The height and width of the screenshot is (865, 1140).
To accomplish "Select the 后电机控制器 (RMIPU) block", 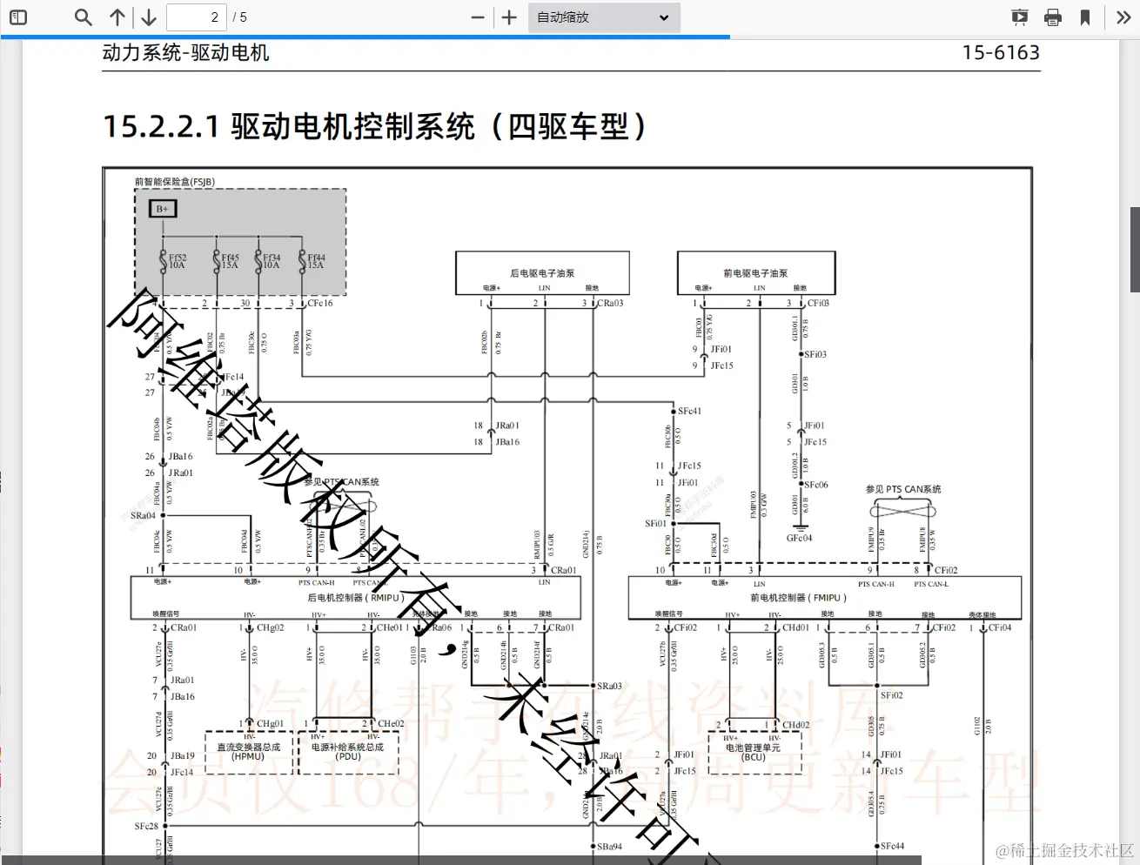I will (354, 597).
